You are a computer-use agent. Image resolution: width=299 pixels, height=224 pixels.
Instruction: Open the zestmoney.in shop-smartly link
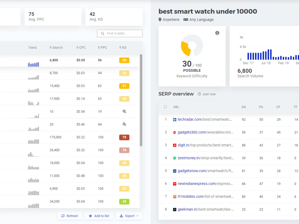pos(206,158)
